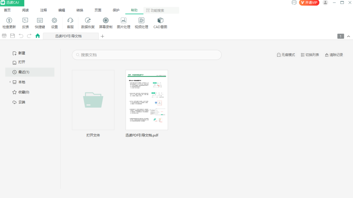Select the Annotate (注释) ribbon tab
Image resolution: width=353 pixels, height=198 pixels.
click(x=44, y=10)
